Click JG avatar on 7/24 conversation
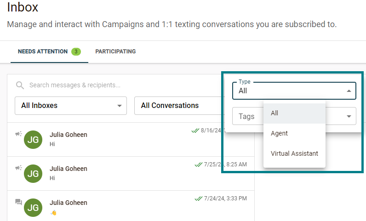 click(33, 208)
